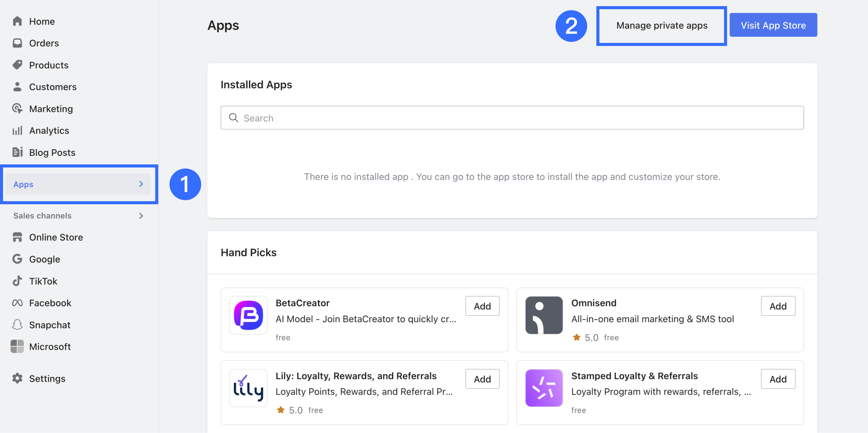Image resolution: width=868 pixels, height=433 pixels.
Task: Click the Manage private apps button
Action: click(661, 26)
